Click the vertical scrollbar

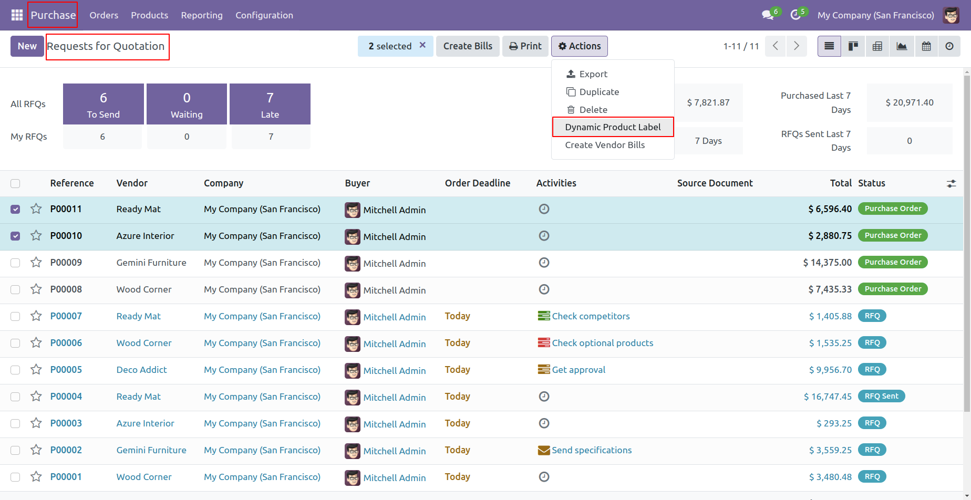[967, 243]
